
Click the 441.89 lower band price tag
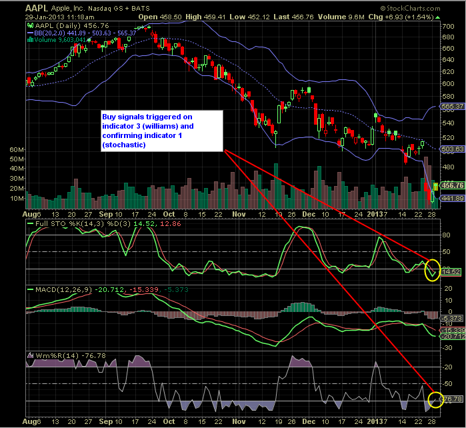452,198
